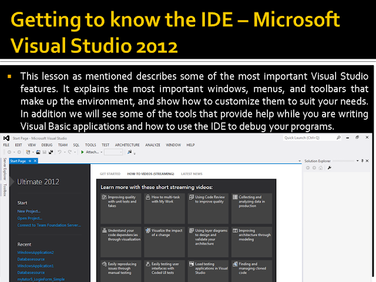The width and height of the screenshot is (376, 282).
Task: Open the TEST menu
Action: (x=105, y=145)
